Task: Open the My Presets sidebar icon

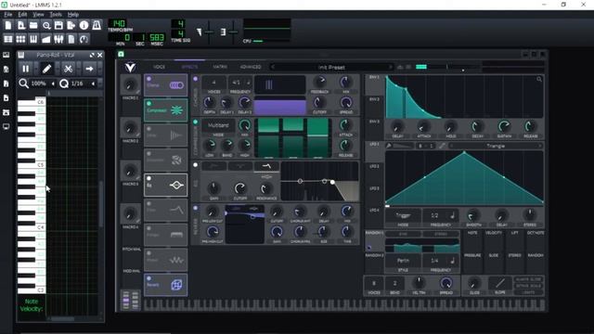Action: [6, 98]
